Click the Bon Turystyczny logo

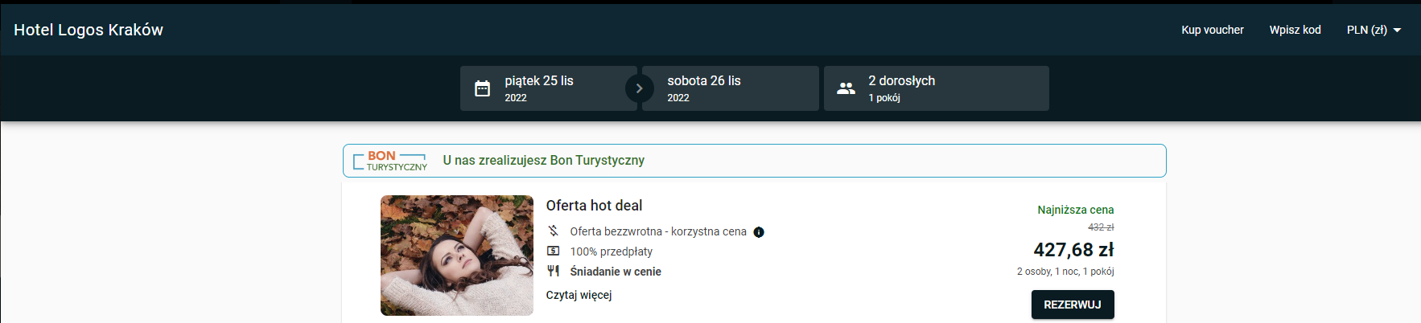(390, 161)
